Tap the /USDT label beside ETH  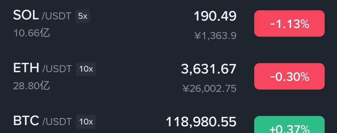point(57,69)
